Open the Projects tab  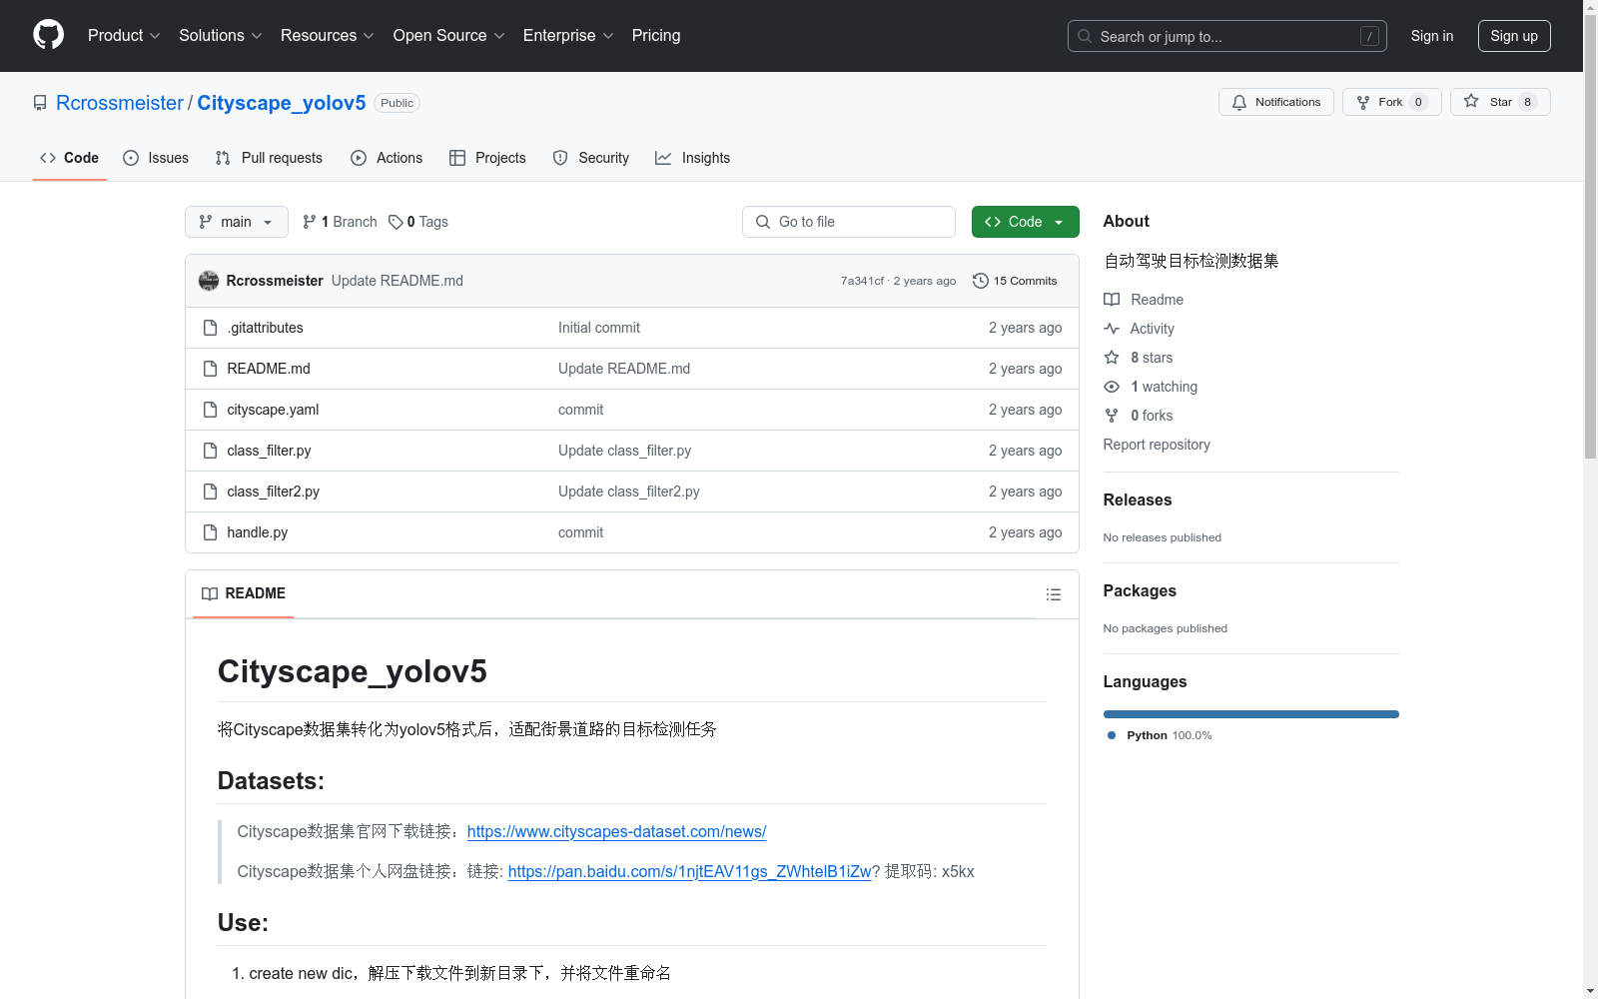[x=487, y=158]
